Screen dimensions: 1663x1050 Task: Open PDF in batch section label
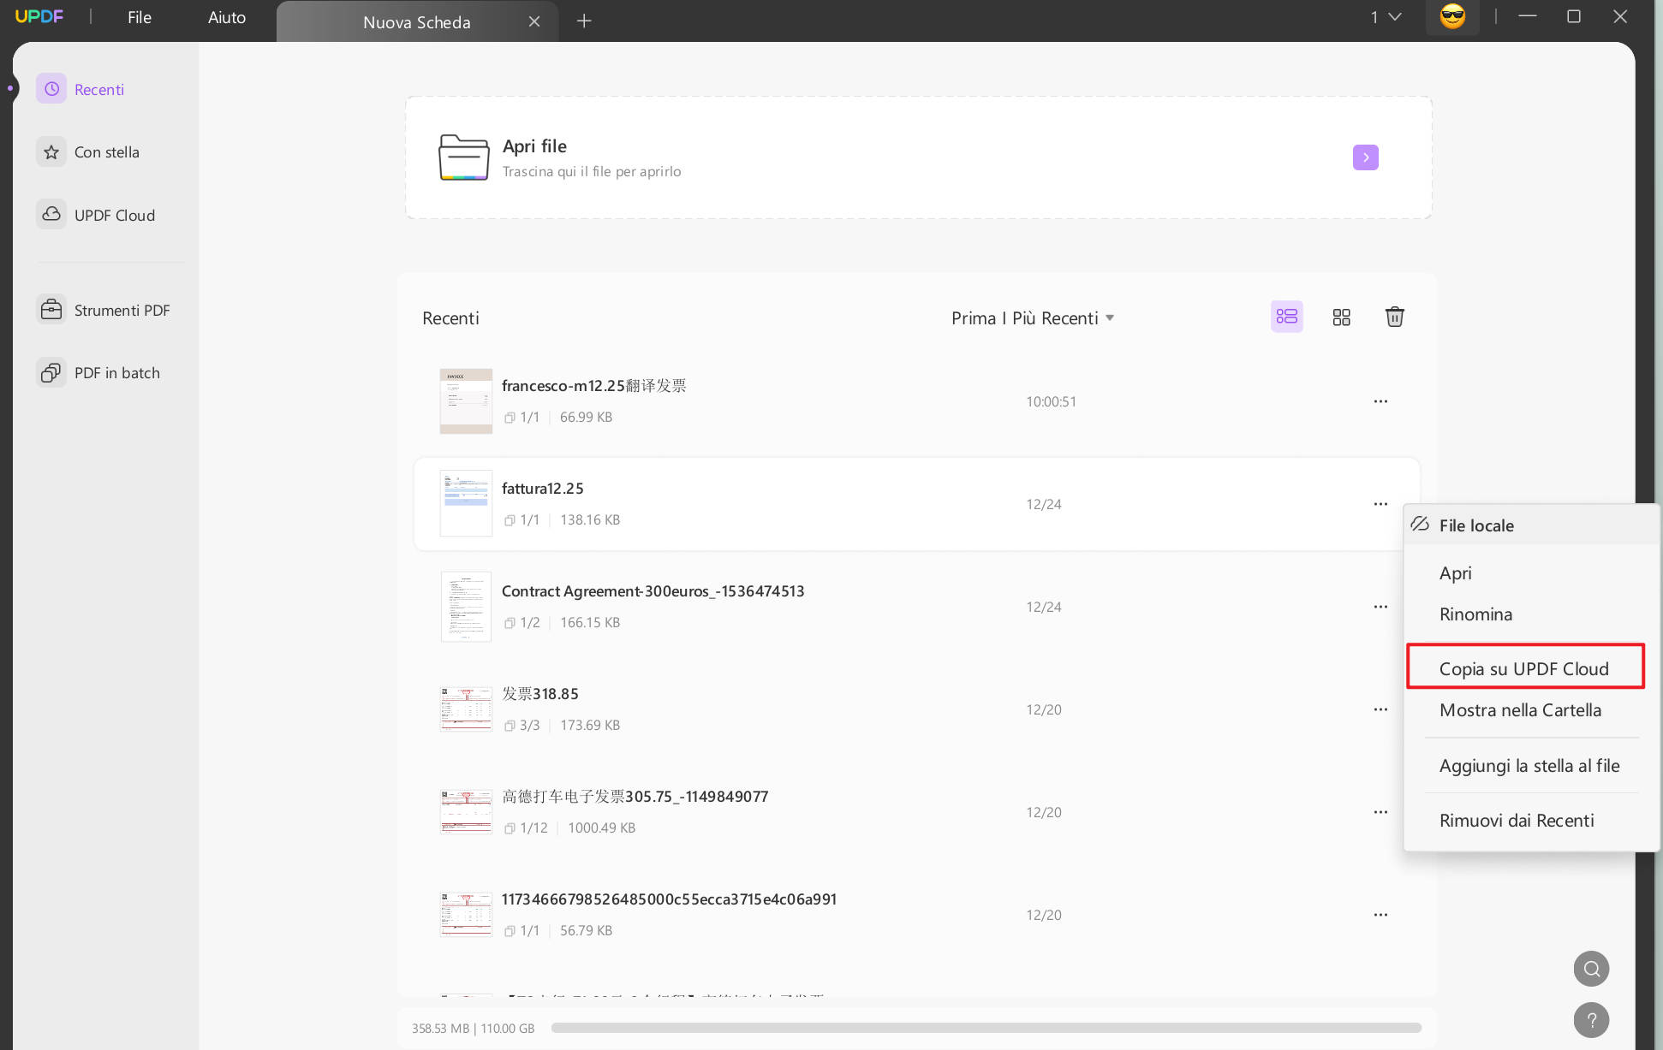[117, 373]
